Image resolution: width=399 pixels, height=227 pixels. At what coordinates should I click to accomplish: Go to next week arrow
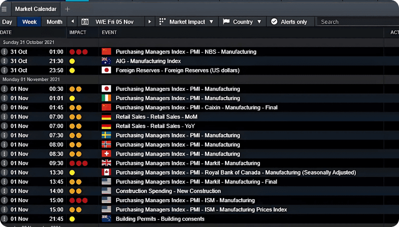point(150,21)
